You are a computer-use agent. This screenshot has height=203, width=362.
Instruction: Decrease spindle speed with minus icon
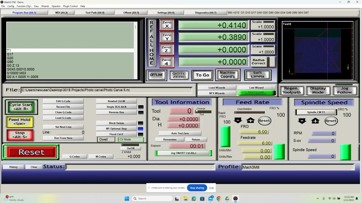click(x=302, y=121)
